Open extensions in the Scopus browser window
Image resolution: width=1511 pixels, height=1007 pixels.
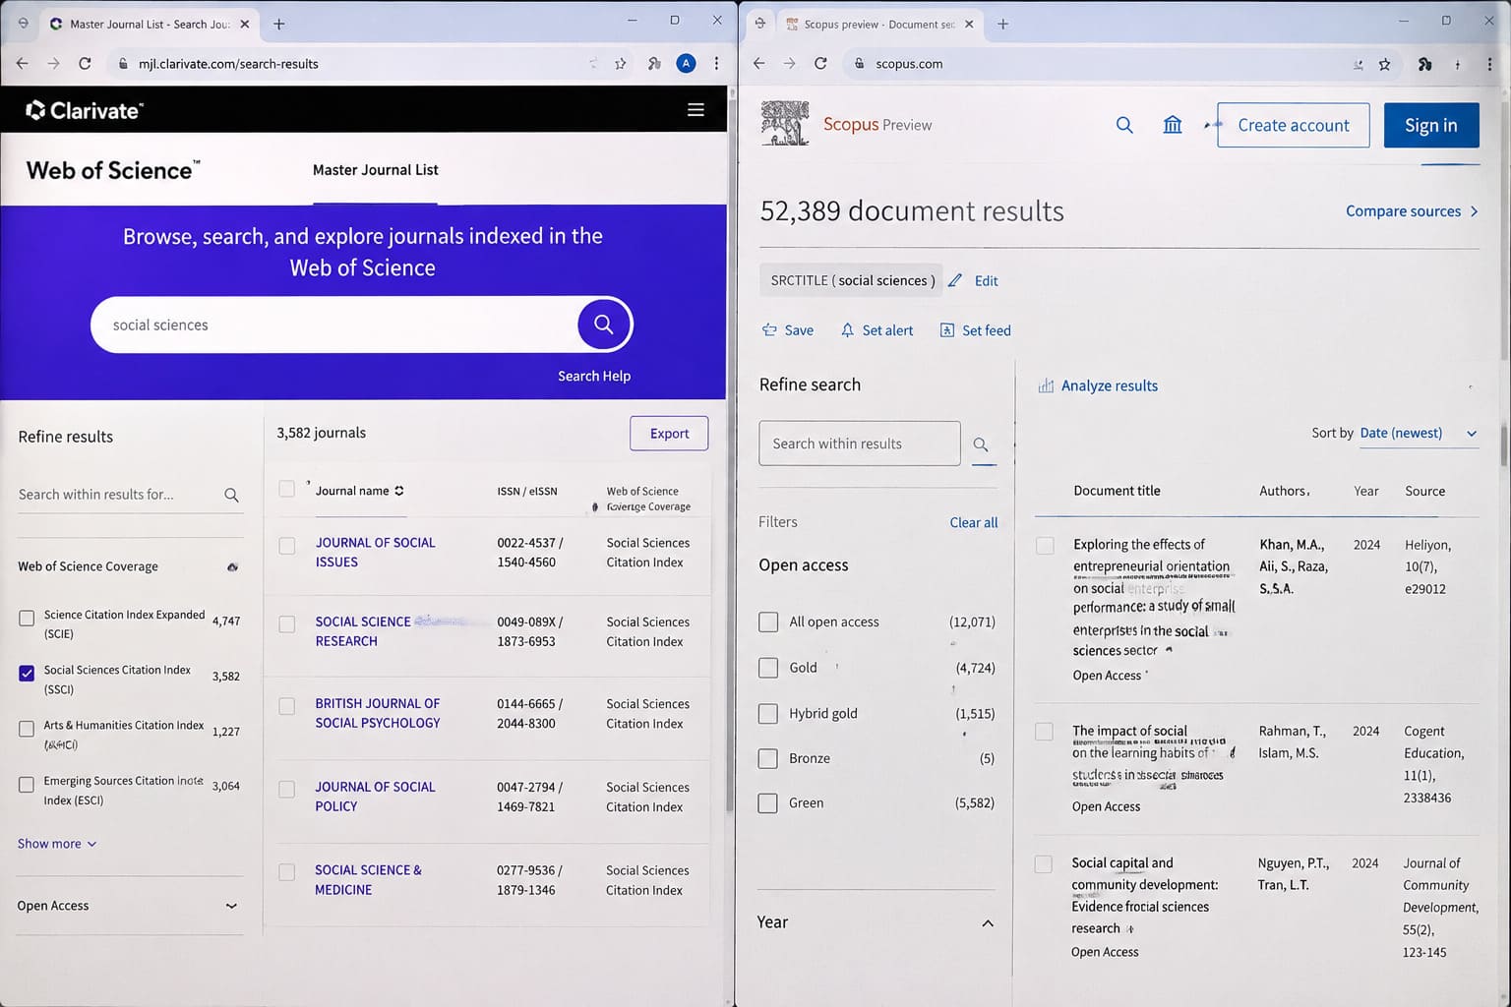click(1424, 64)
